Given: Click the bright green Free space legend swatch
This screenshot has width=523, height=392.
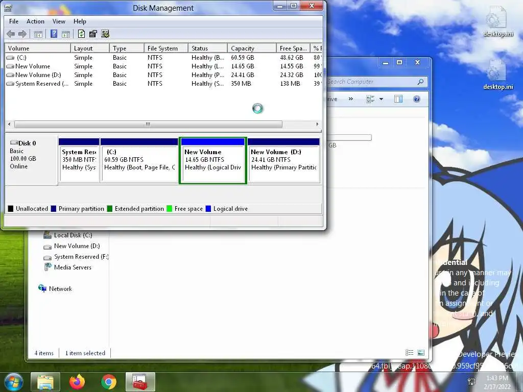Looking at the screenshot, I should [169, 209].
